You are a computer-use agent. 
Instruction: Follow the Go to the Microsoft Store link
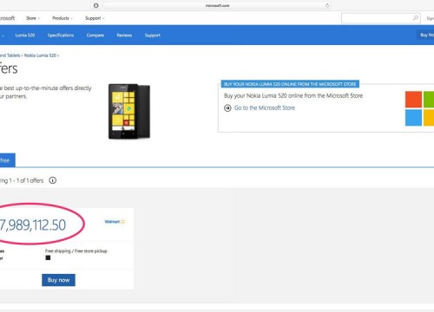click(x=265, y=107)
